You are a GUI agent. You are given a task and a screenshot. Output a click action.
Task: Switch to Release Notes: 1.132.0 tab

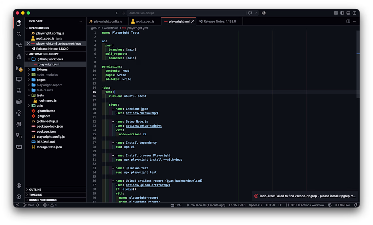pos(219,21)
